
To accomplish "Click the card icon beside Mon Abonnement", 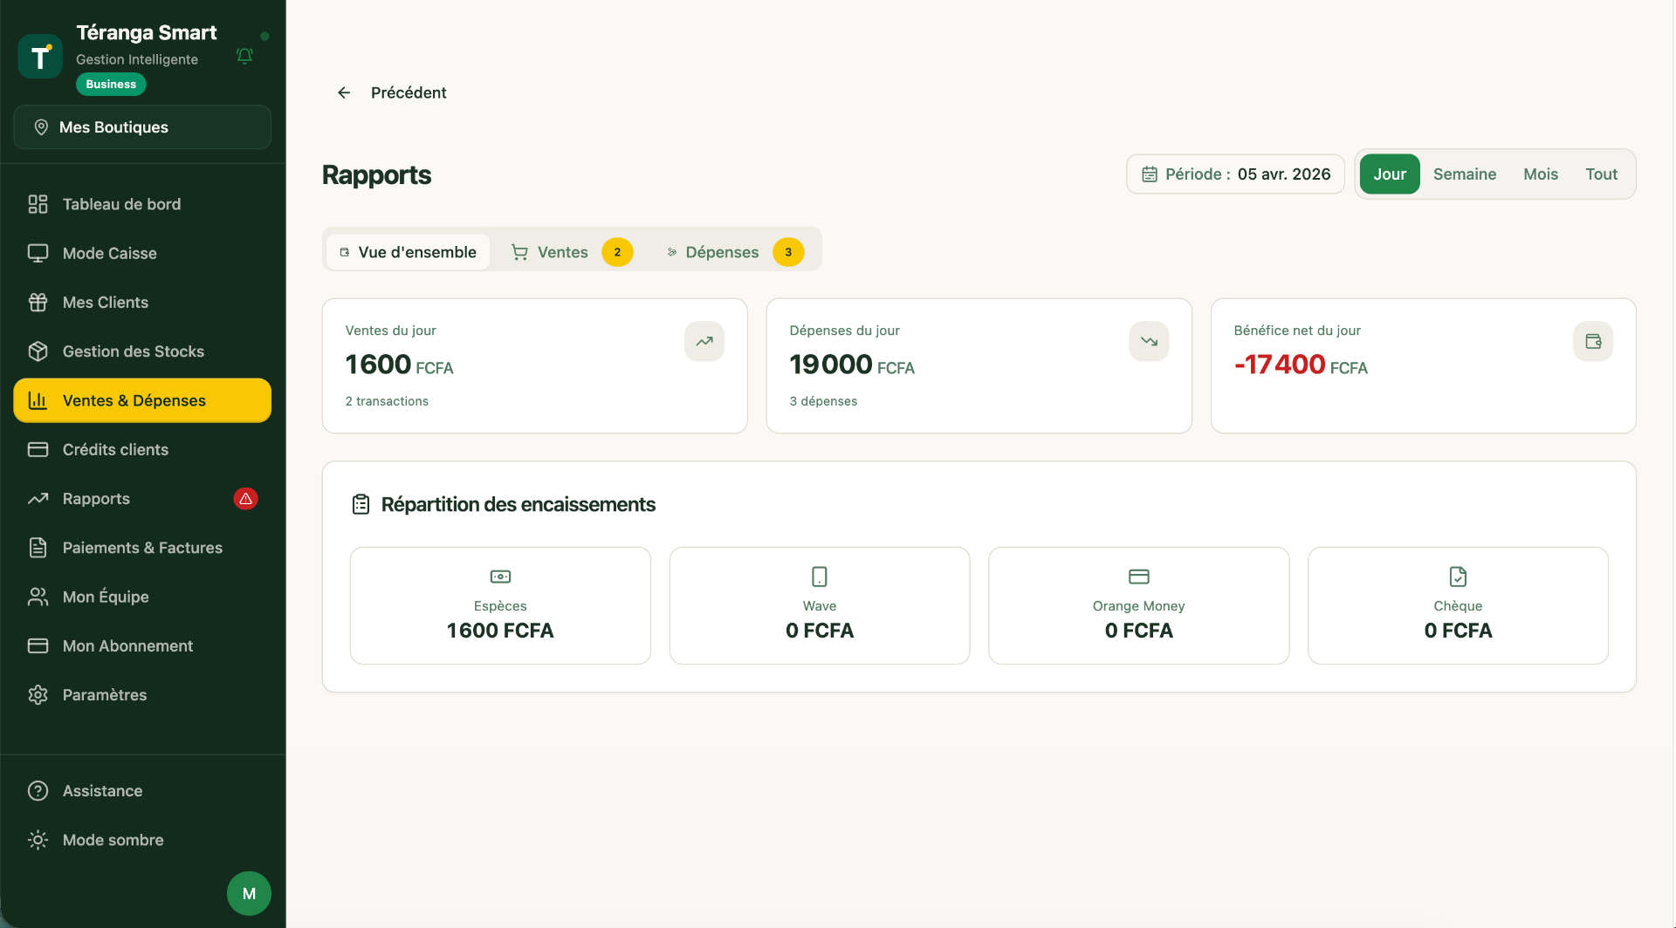I will click(38, 646).
